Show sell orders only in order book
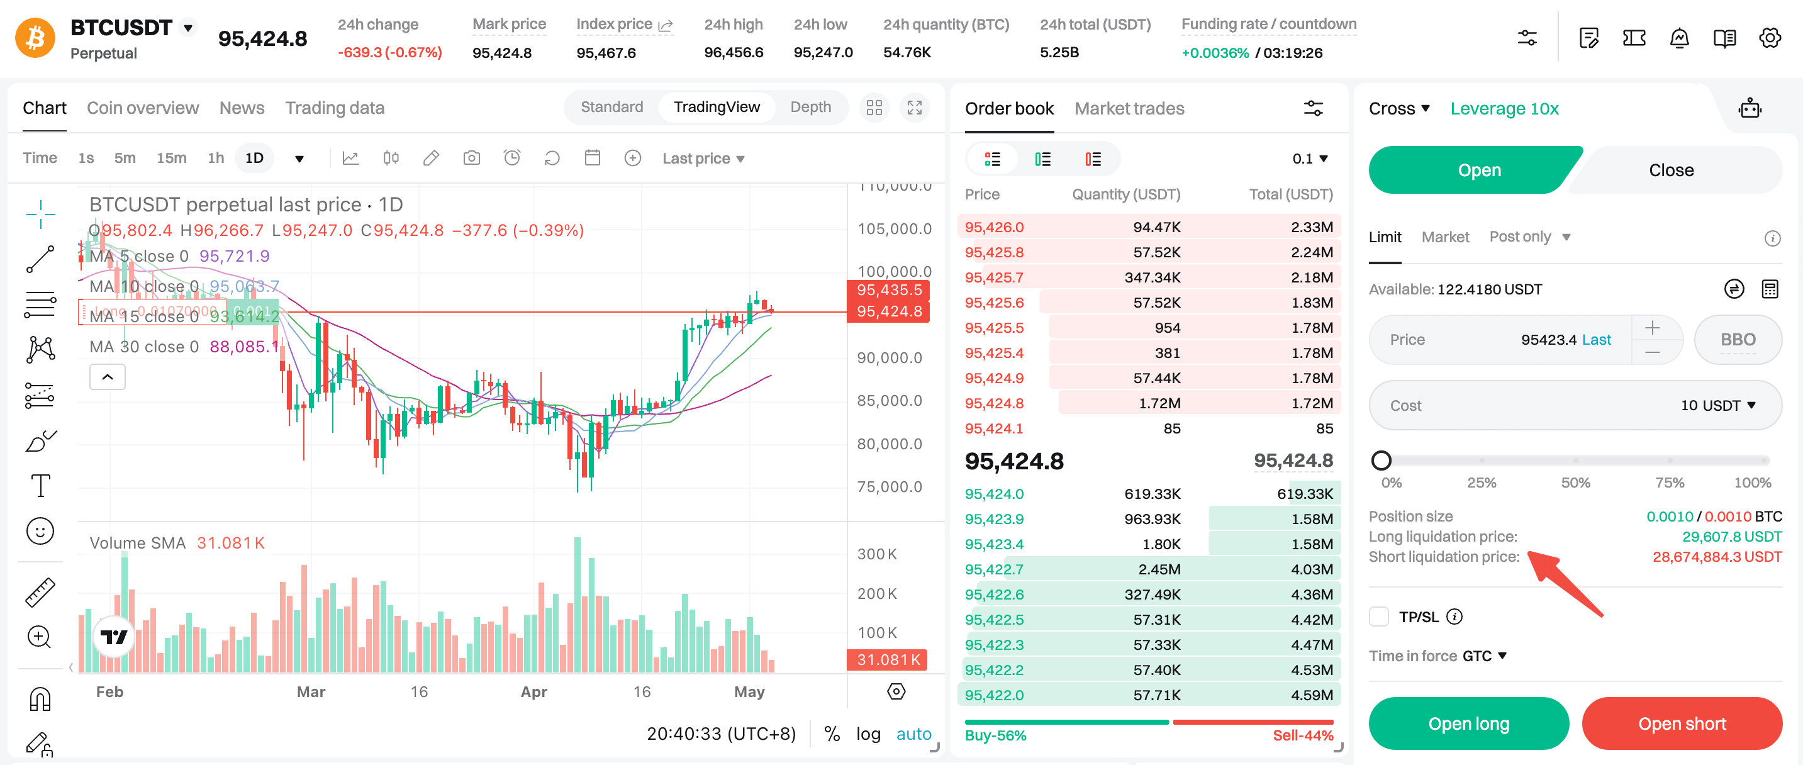The height and width of the screenshot is (765, 1803). coord(1093,159)
